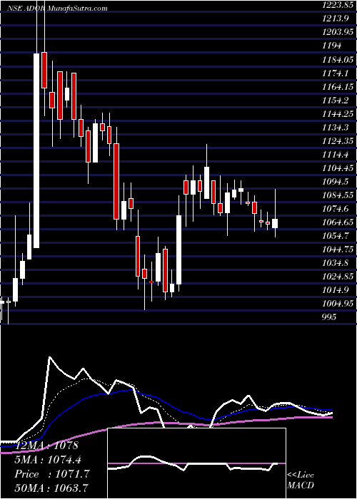This screenshot has width=357, height=499.
Task: Select the 5MA : 1074.4 legend entry
Action: (48, 460)
